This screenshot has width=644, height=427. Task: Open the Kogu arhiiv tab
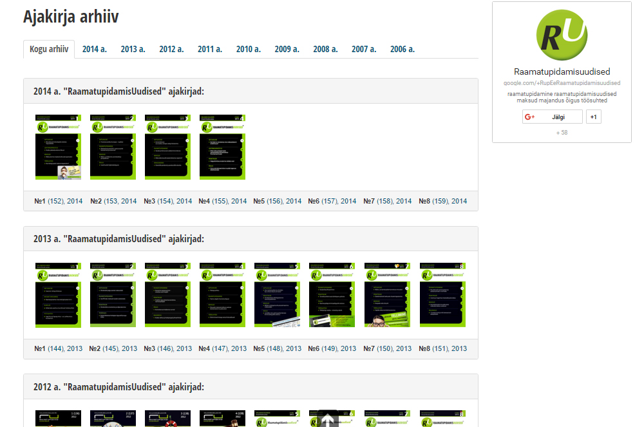point(49,49)
